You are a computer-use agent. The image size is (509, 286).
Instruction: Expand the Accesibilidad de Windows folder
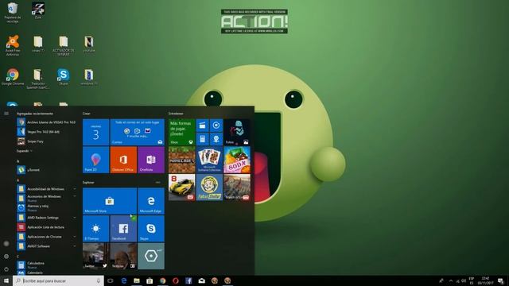tap(46, 189)
